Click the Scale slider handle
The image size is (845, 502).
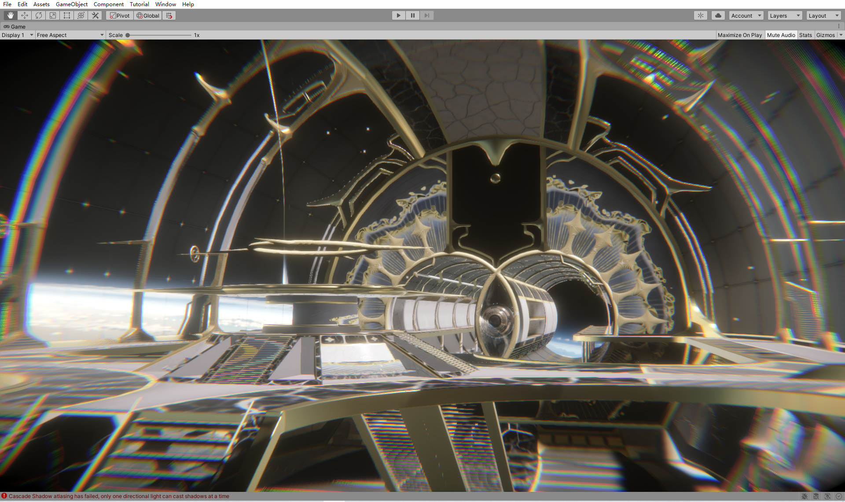[x=128, y=35]
